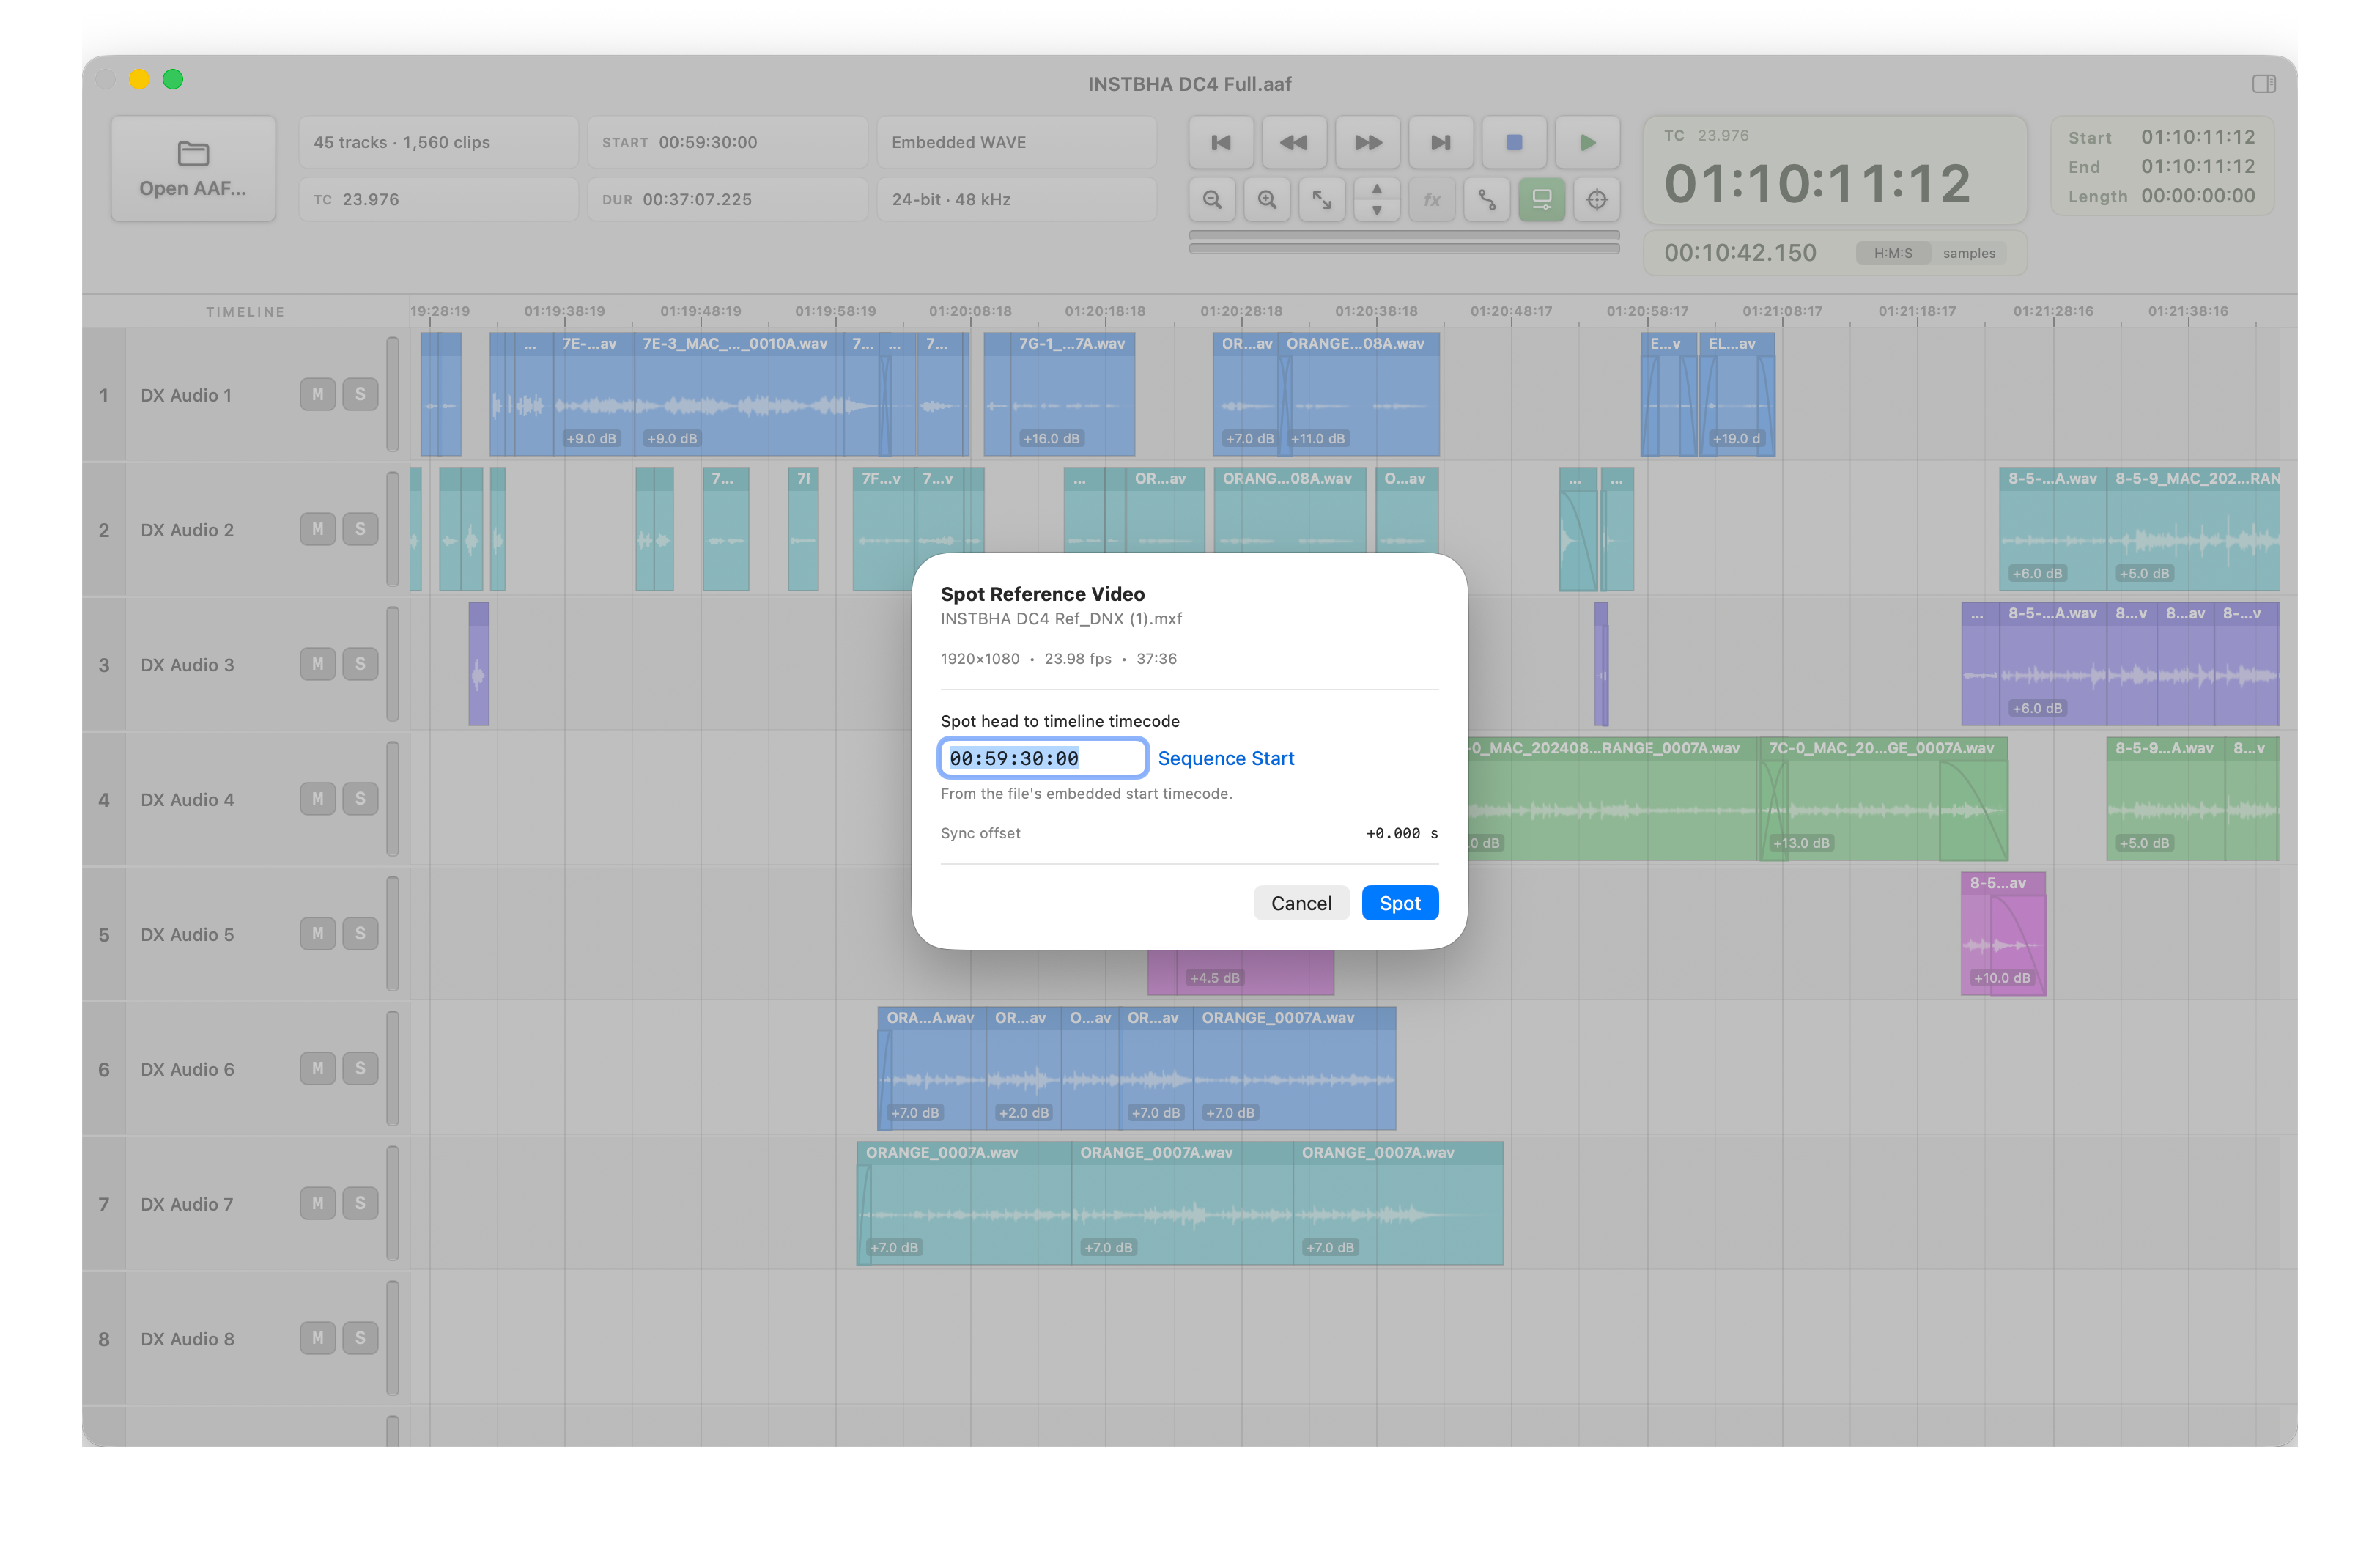Solo the DX Audio 3 track
The width and height of the screenshot is (2380, 1555).
tap(360, 664)
